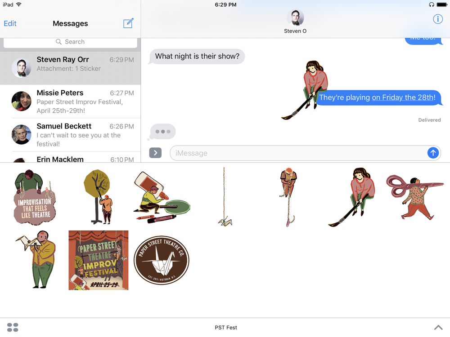Image resolution: width=450 pixels, height=337 pixels.
Task: Toggle the apps chevron beside message field
Action: tap(155, 153)
